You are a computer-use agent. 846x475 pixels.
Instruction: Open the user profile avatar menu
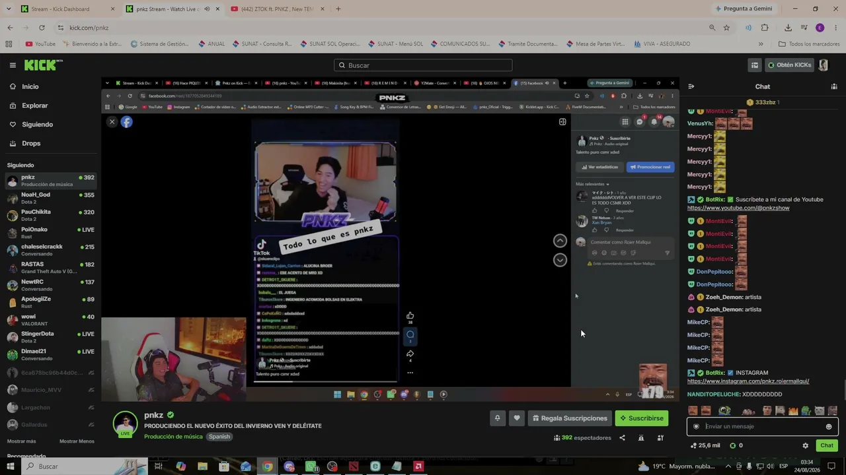pos(824,65)
